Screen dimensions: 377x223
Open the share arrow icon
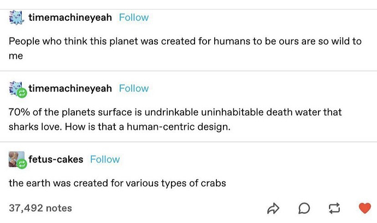point(273,208)
